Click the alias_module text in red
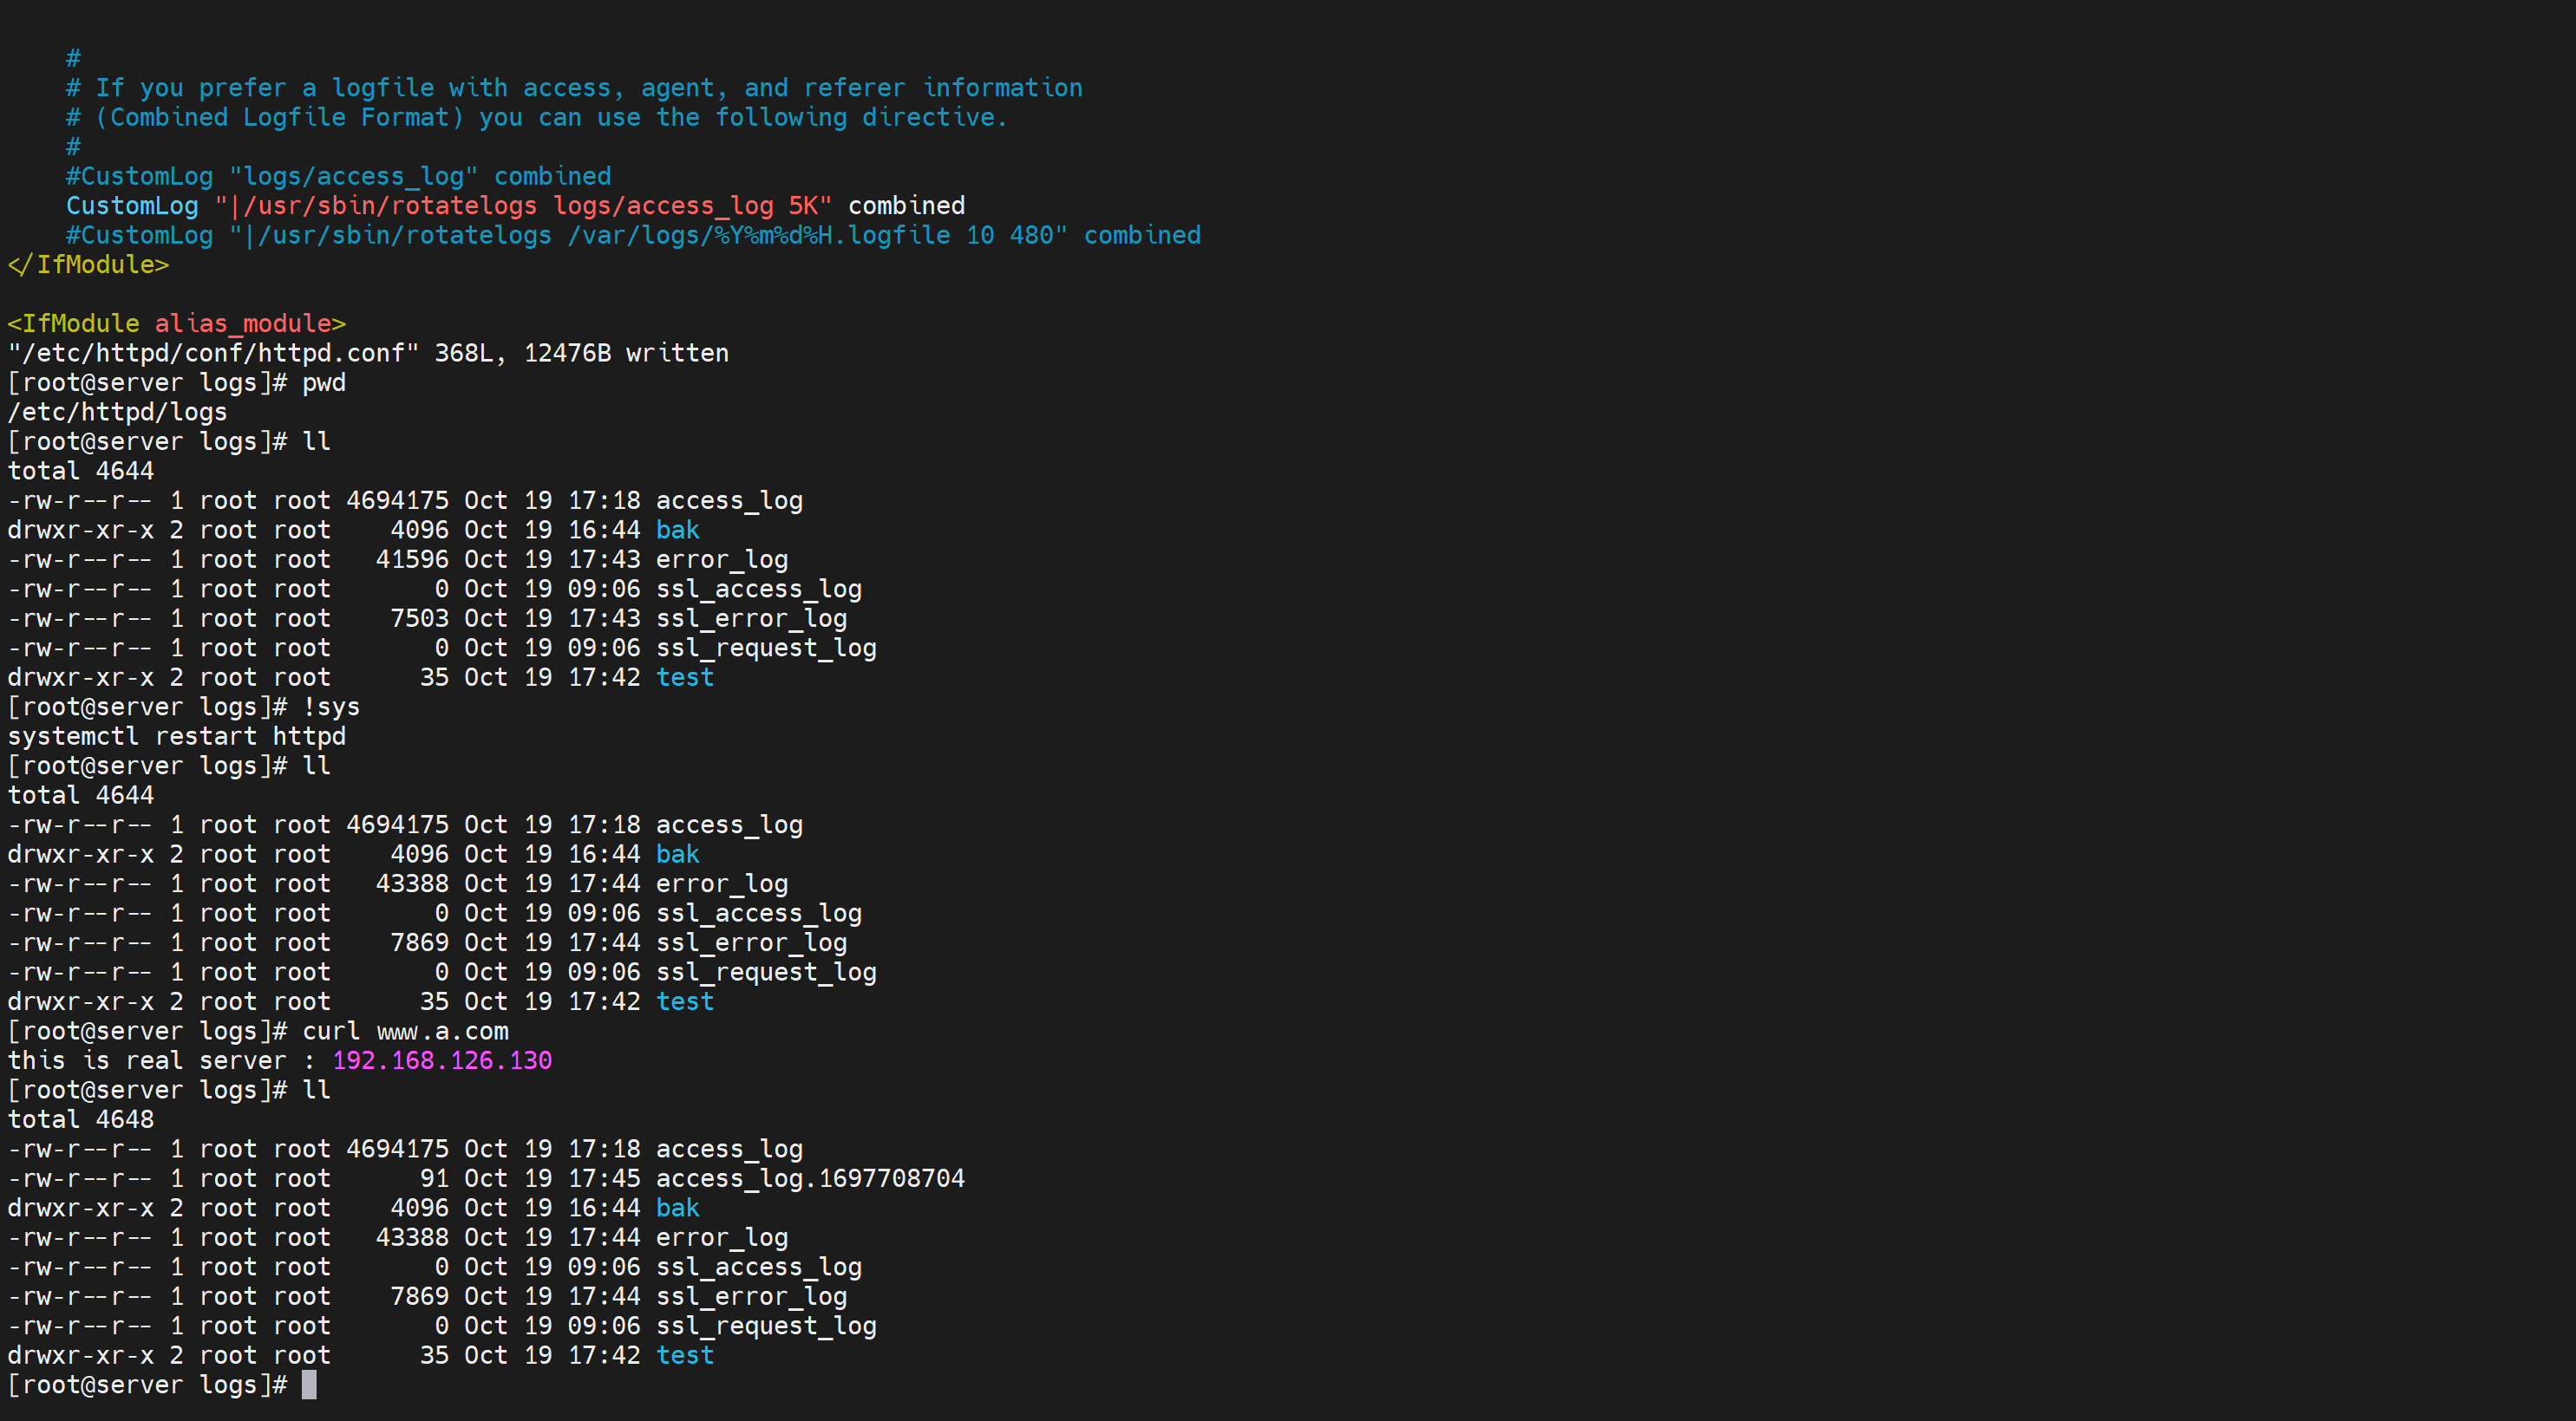 [x=242, y=323]
